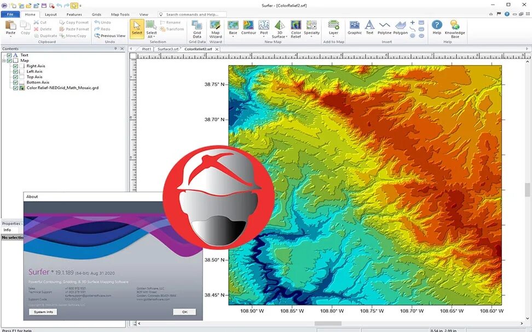Switch to the Layout ribbon tab
532x332 pixels.
(51, 15)
